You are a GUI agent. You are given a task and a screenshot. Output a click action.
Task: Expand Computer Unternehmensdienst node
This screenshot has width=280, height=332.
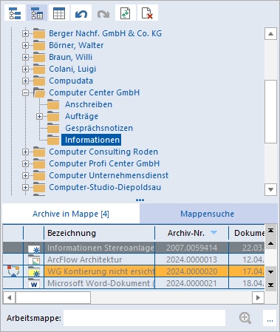click(x=25, y=175)
